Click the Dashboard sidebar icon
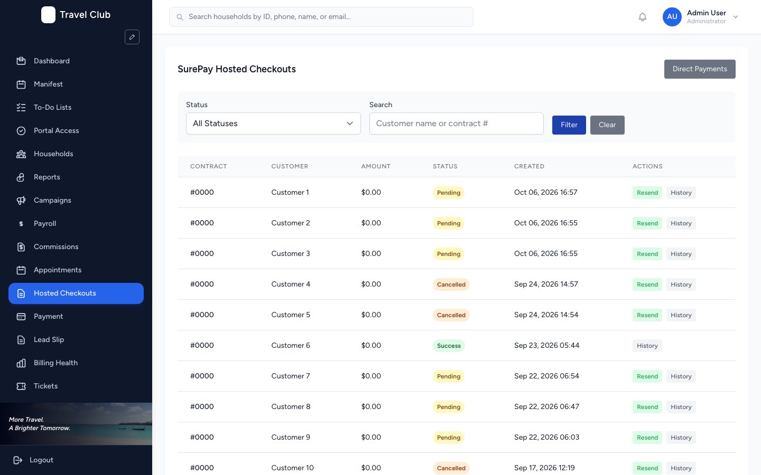Screen dimensions: 761x475 pos(21,61)
